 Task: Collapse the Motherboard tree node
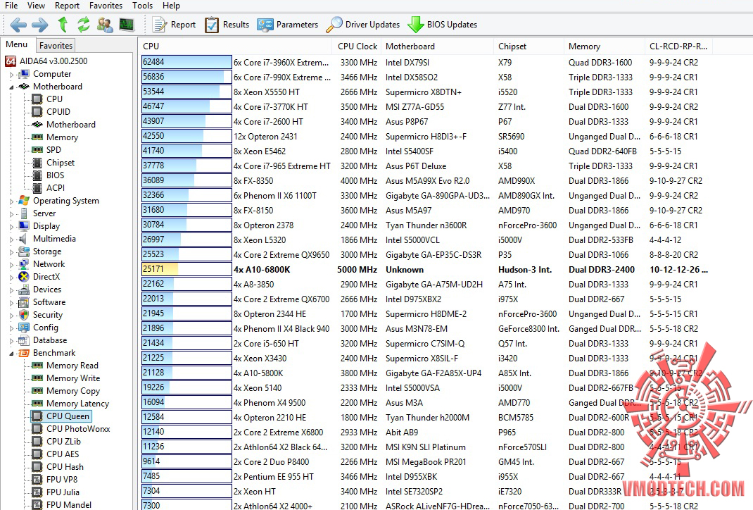(11, 87)
